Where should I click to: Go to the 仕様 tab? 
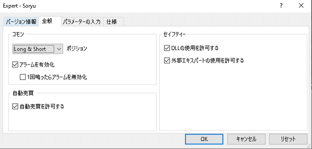[112, 22]
